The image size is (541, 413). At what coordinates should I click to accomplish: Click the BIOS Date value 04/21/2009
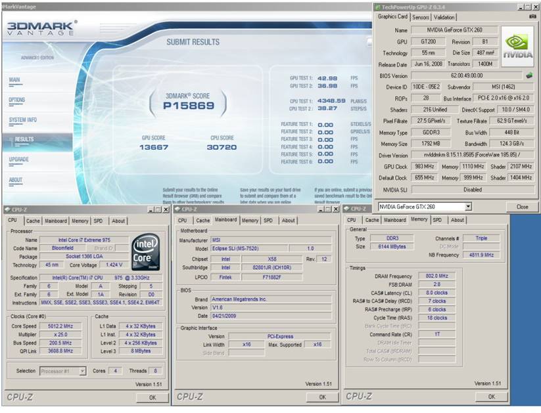coord(271,316)
